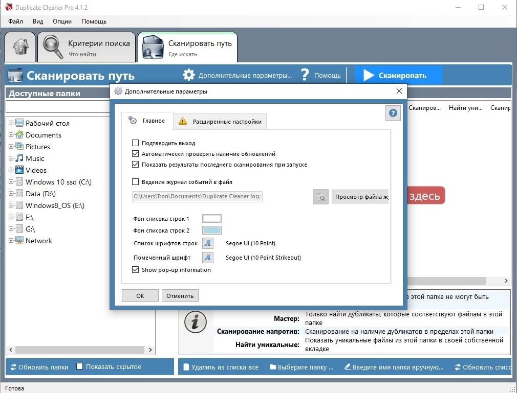Expand the Windows 10 ssd (C:\) node
The width and height of the screenshot is (517, 393).
pyautogui.click(x=11, y=182)
